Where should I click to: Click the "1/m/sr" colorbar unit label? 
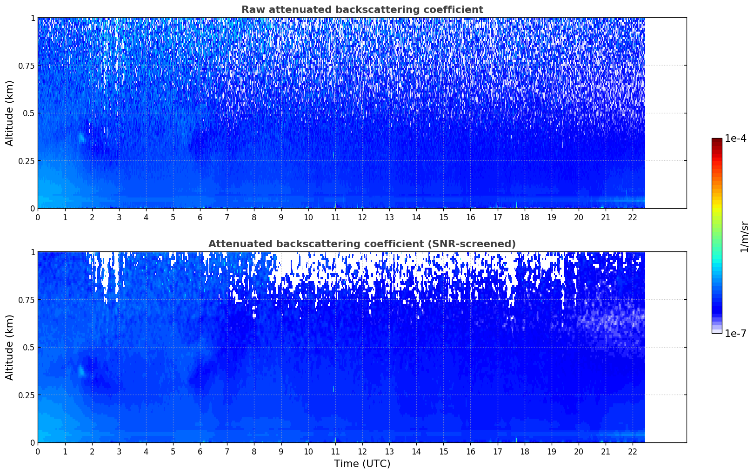744,237
